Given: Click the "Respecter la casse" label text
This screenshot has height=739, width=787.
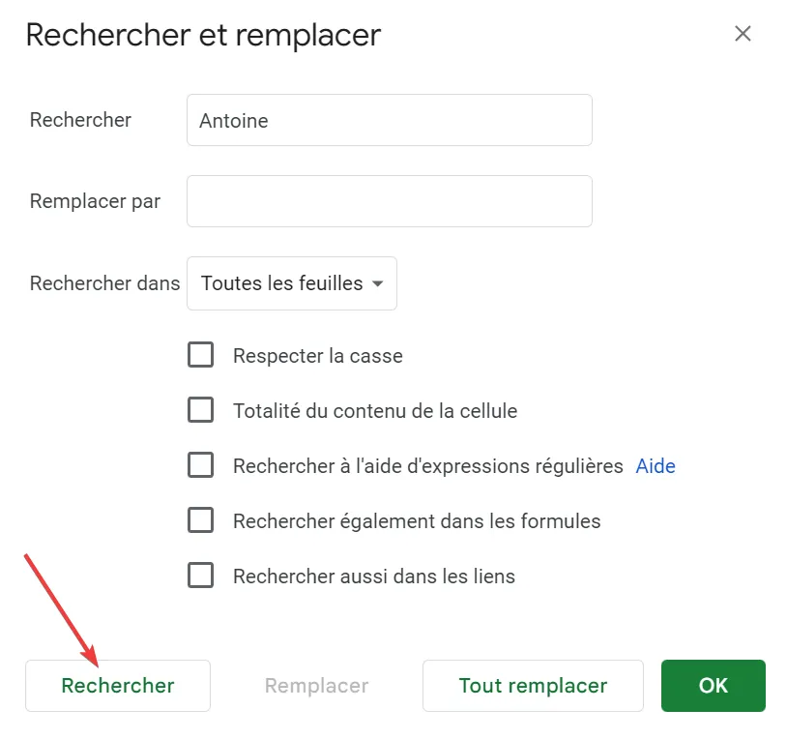Looking at the screenshot, I should [316, 356].
